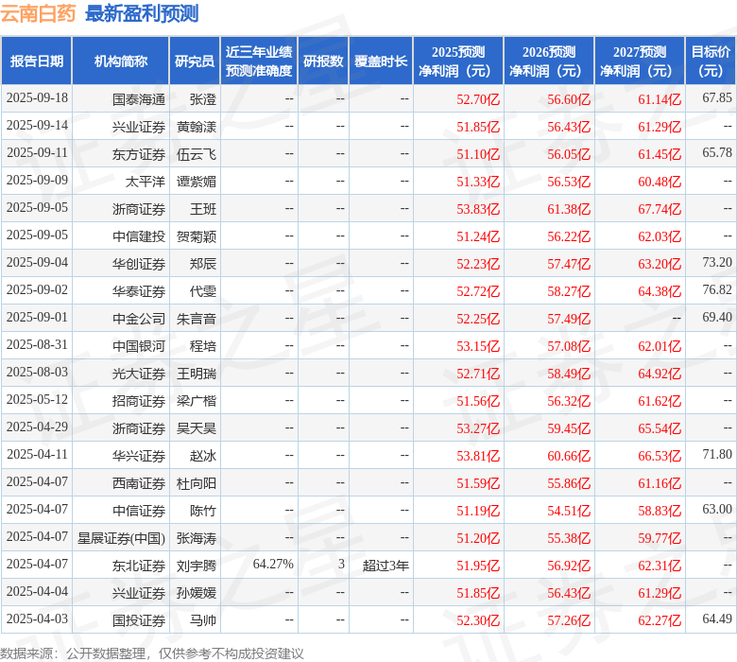Click the 2027预测净利润 column header

click(x=640, y=61)
